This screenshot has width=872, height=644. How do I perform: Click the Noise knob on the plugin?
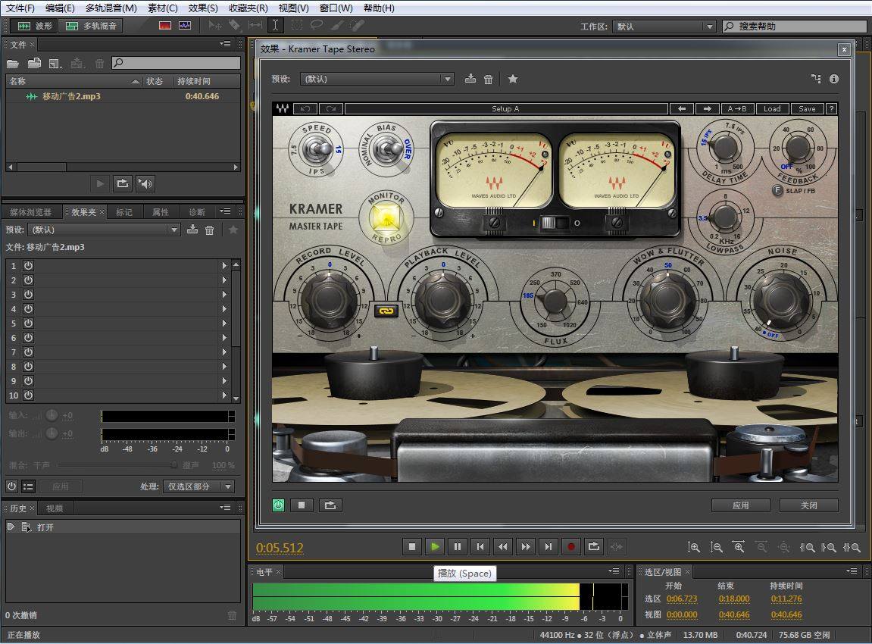[x=782, y=299]
